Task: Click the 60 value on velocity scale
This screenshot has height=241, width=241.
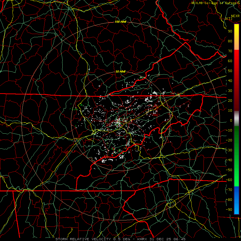Action: click(x=230, y=61)
